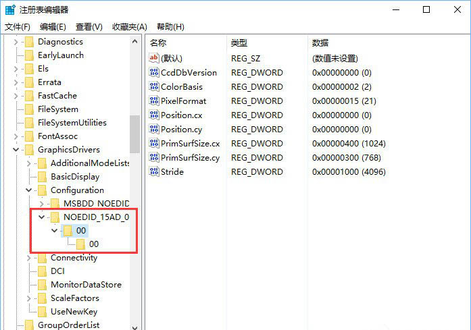471x330 pixels.
Task: Expand the AdditionalModeLists key
Action: (28, 163)
